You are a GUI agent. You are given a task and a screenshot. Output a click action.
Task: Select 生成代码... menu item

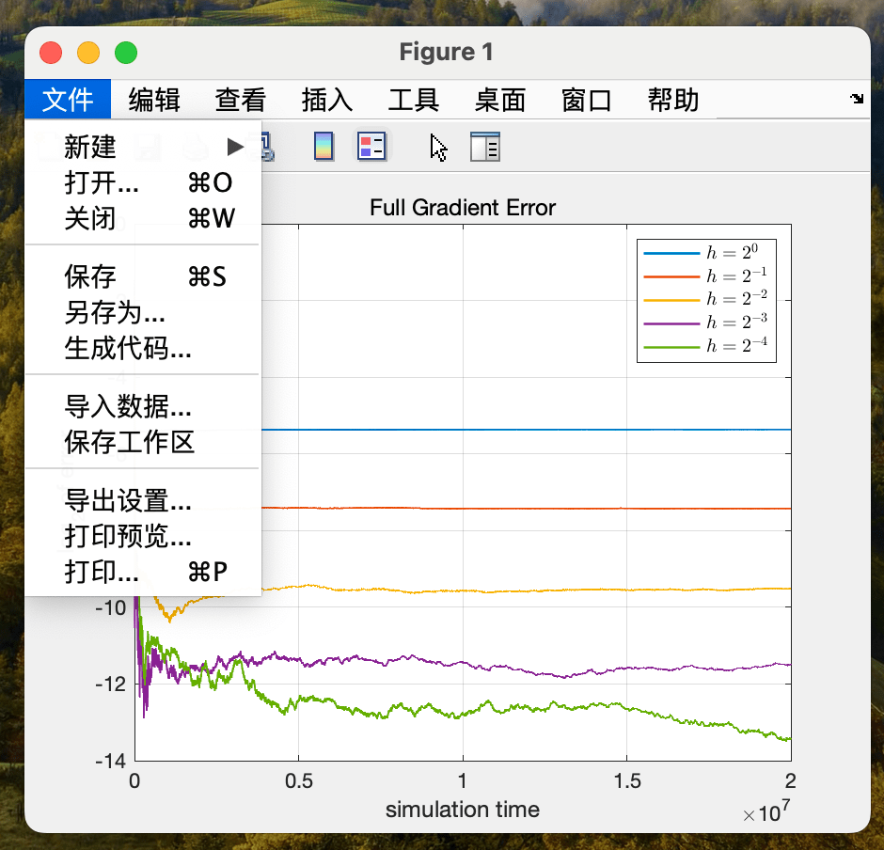pos(128,349)
